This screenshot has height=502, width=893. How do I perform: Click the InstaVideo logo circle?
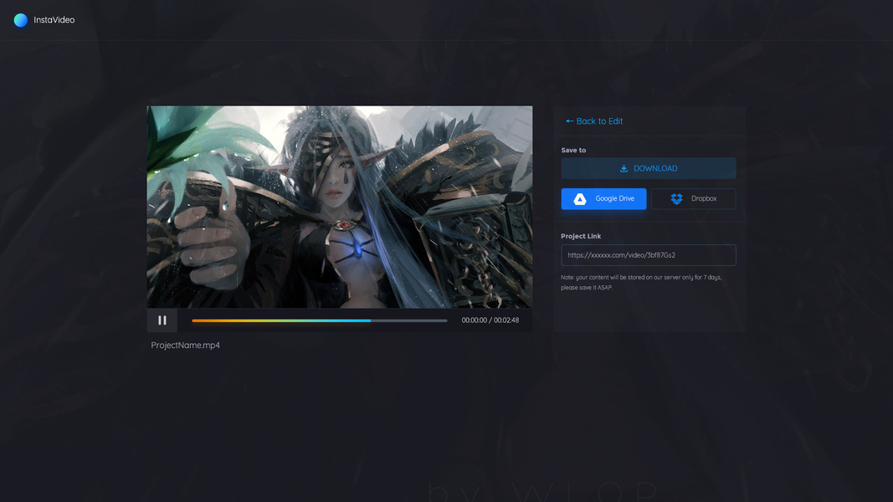pos(20,20)
